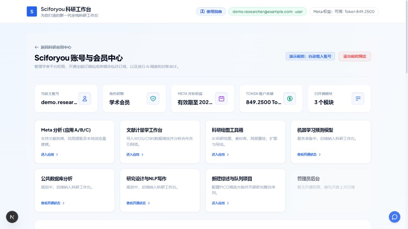Open the blue chat bubble widget
This screenshot has width=408, height=229.
pyautogui.click(x=395, y=217)
